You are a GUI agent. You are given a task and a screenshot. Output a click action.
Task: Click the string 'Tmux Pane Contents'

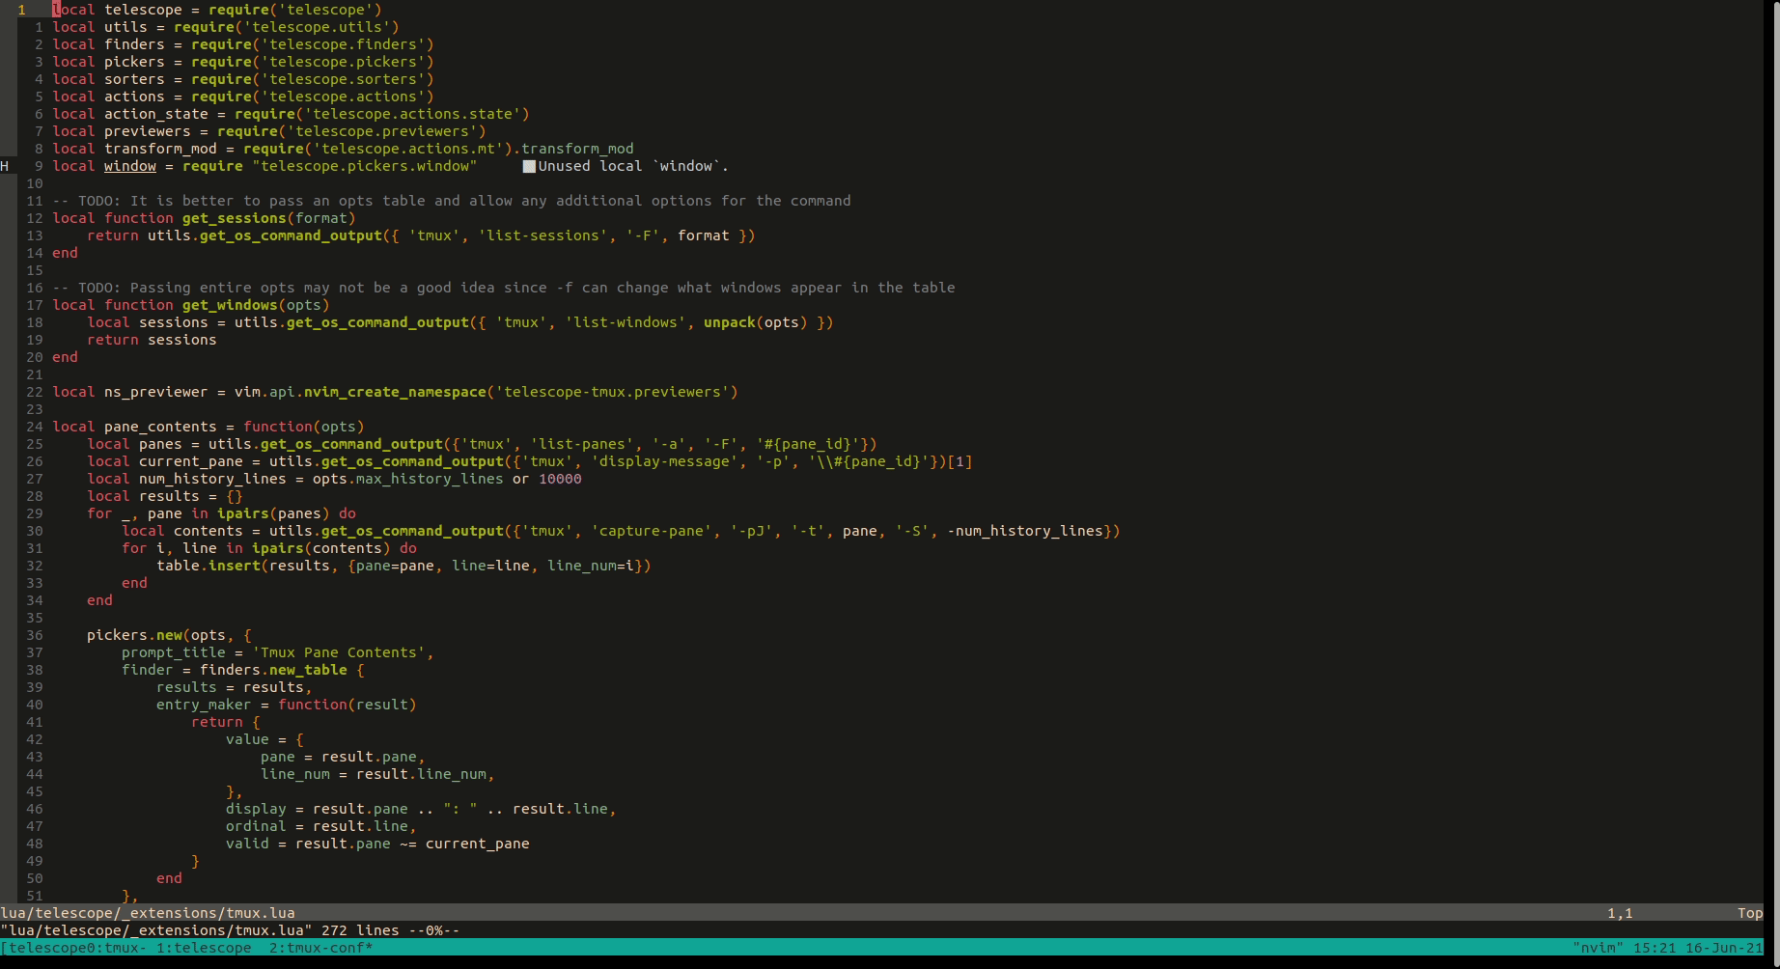(x=339, y=652)
